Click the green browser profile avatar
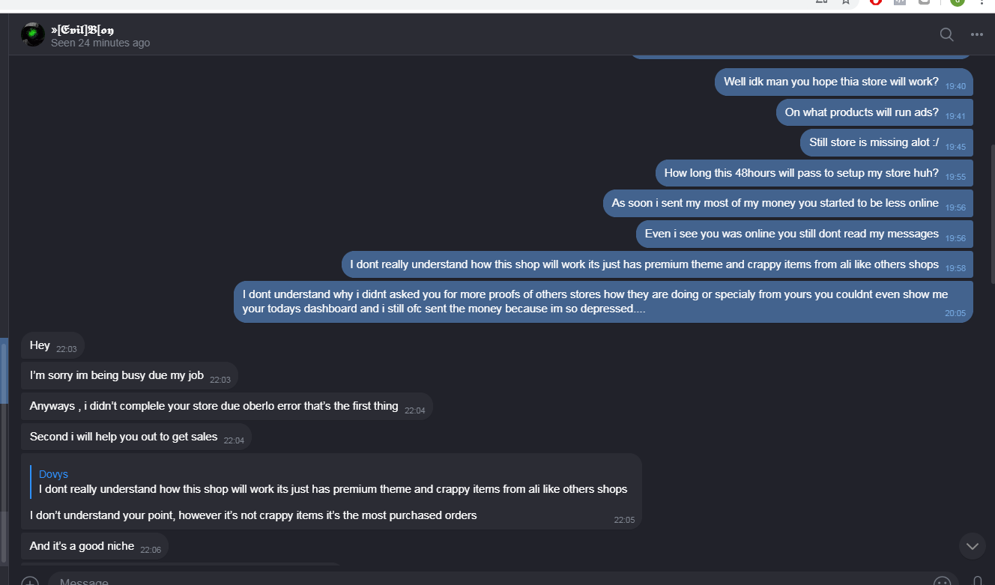This screenshot has width=995, height=585. [957, 2]
